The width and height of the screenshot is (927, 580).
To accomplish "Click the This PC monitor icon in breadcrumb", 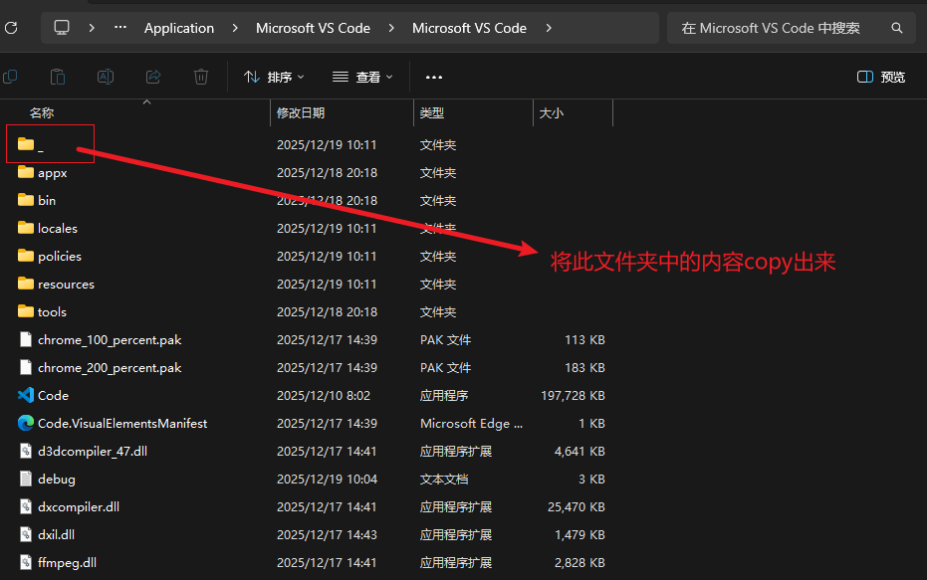I will coord(62,28).
